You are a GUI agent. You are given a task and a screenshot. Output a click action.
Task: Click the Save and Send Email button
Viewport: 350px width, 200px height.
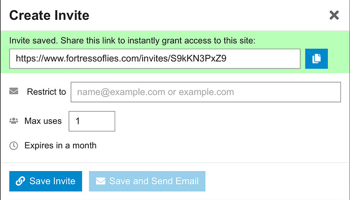(x=147, y=181)
